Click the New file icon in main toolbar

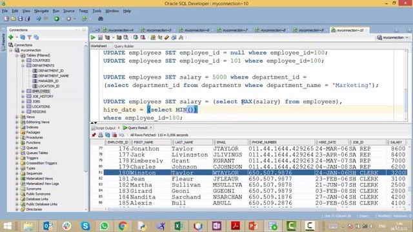click(x=6, y=19)
